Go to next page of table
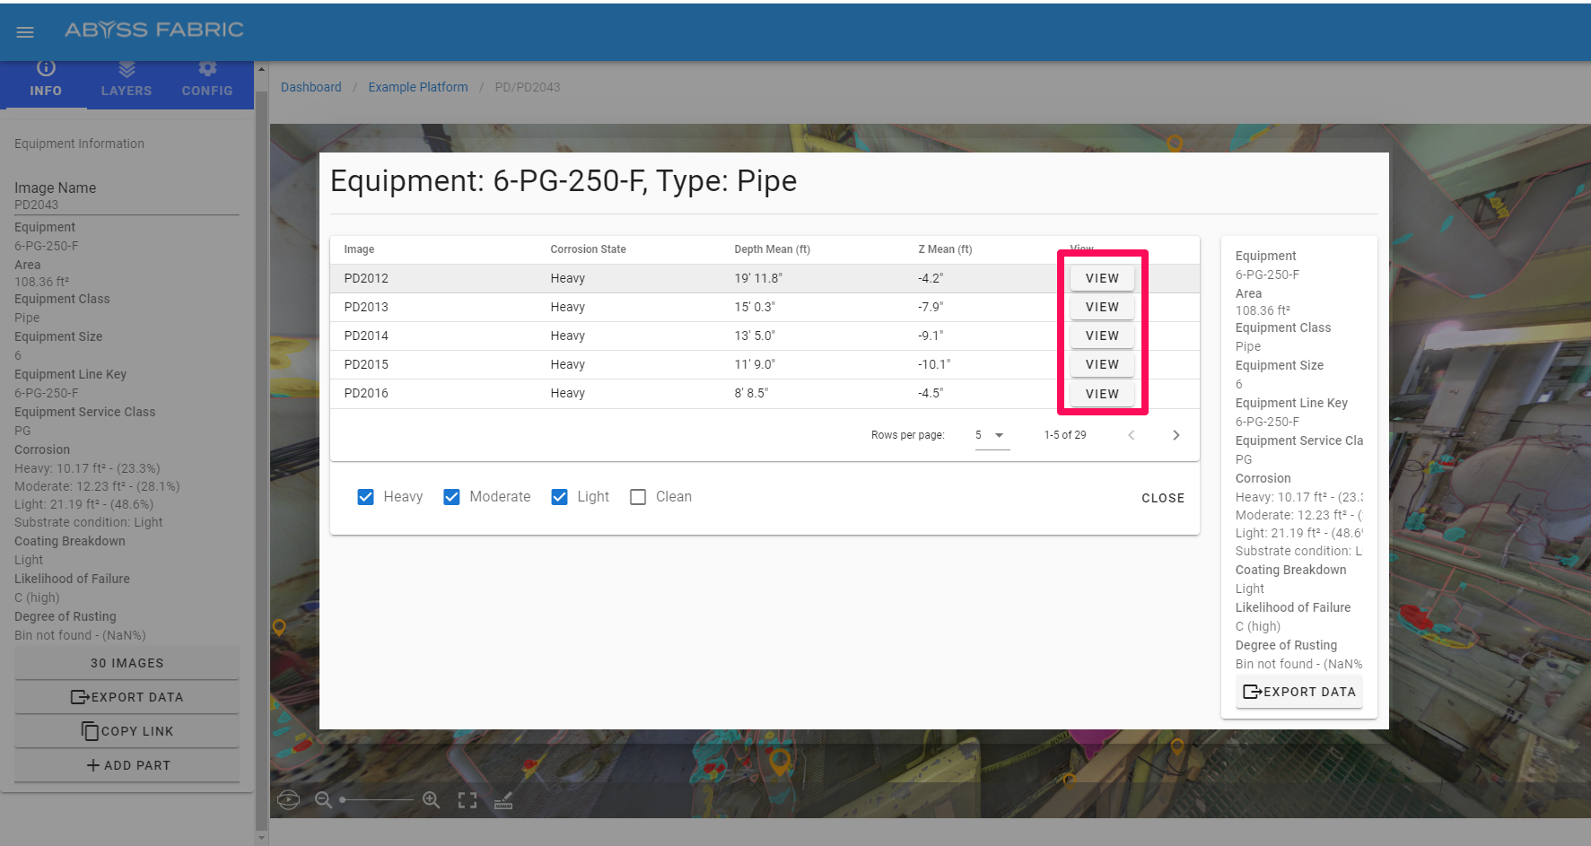 (x=1176, y=435)
